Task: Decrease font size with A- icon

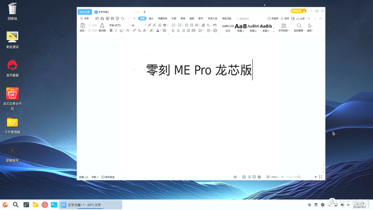Action: pyautogui.click(x=155, y=25)
